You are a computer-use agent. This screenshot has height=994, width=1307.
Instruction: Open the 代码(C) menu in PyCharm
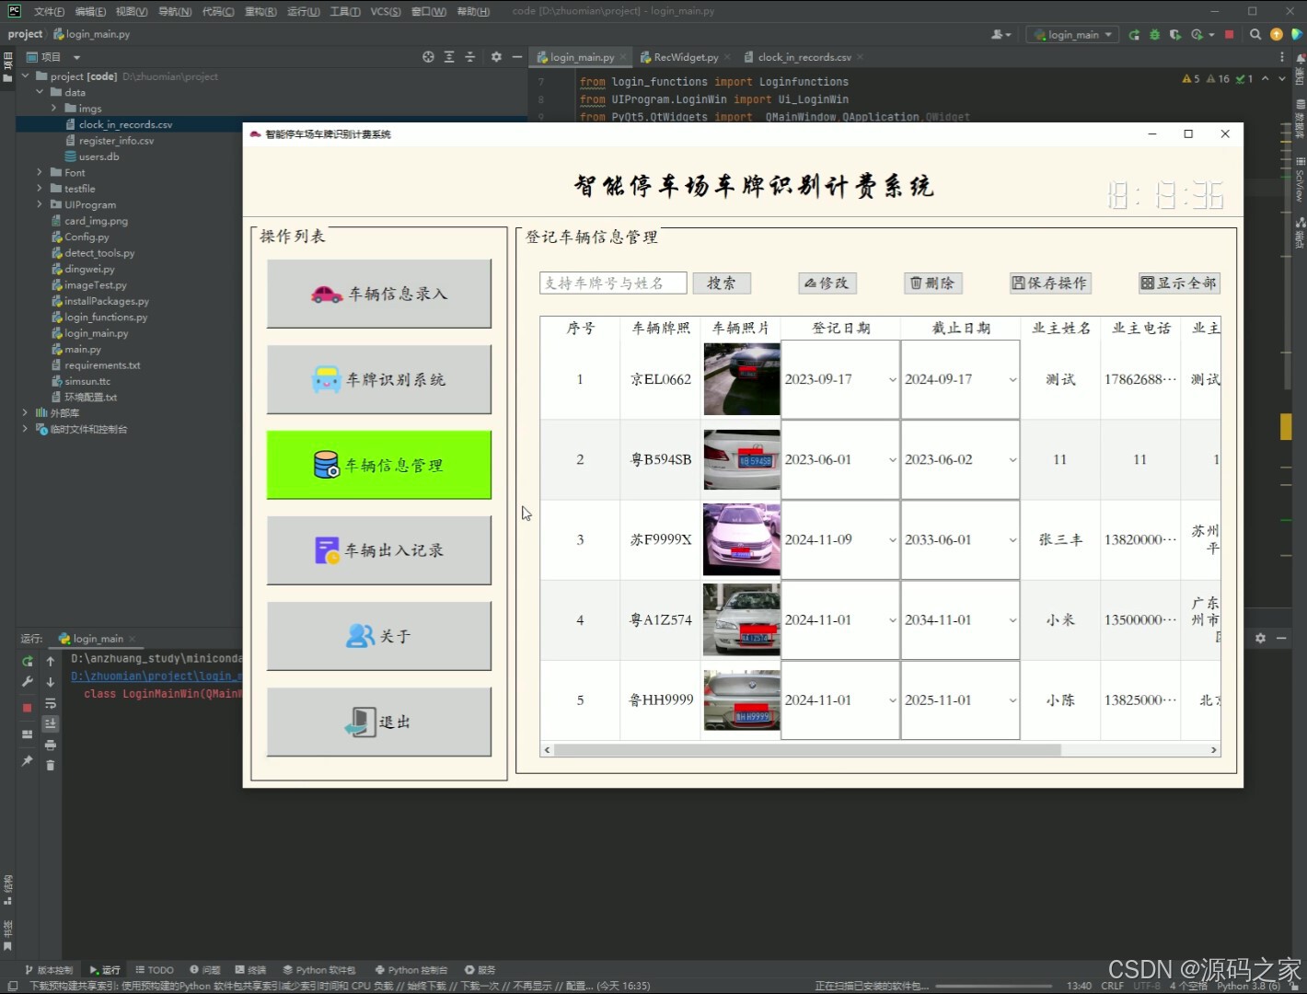coord(218,11)
